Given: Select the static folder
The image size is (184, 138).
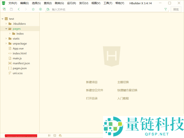Looking at the screenshot, I should [16, 38].
